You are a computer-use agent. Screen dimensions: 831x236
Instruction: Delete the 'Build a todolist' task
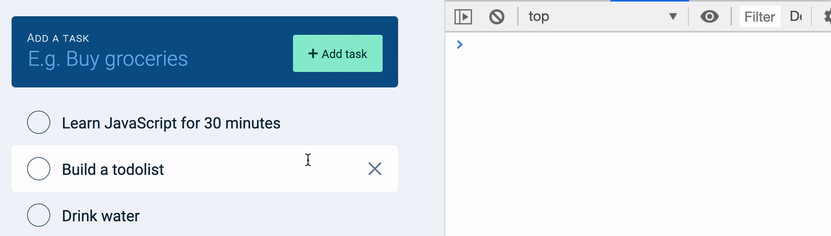(375, 169)
